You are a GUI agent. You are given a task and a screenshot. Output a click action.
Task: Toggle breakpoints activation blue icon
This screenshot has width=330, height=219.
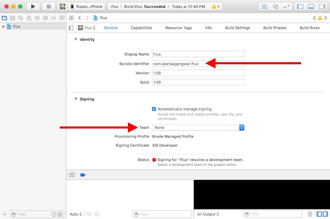(82, 175)
